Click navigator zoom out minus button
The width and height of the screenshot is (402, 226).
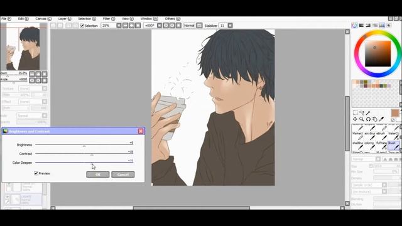click(x=32, y=74)
